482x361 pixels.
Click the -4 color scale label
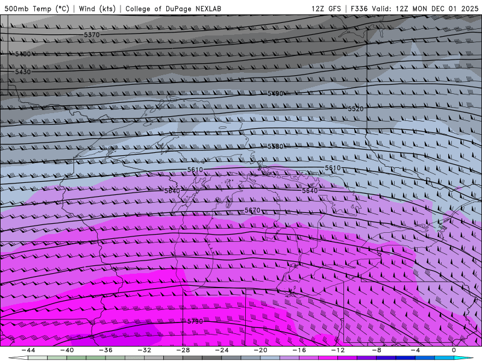point(416,350)
